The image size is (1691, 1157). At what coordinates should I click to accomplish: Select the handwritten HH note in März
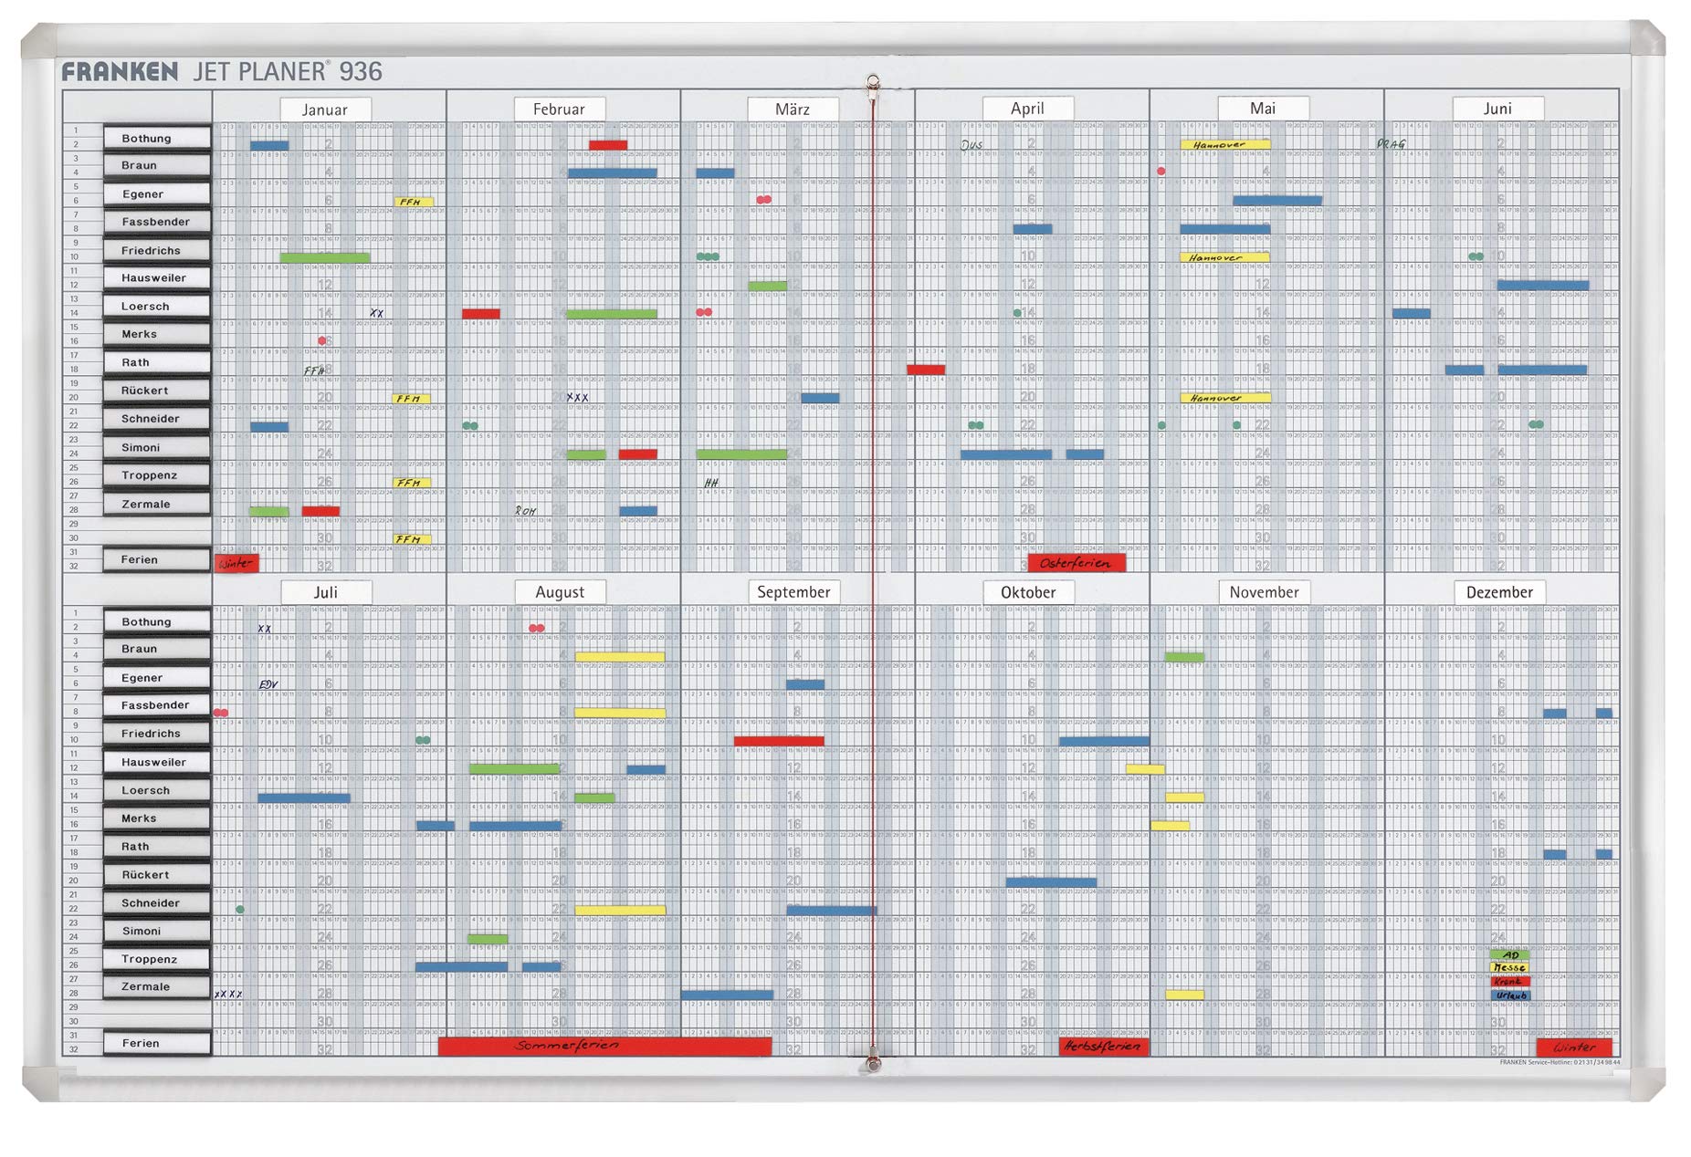711,483
